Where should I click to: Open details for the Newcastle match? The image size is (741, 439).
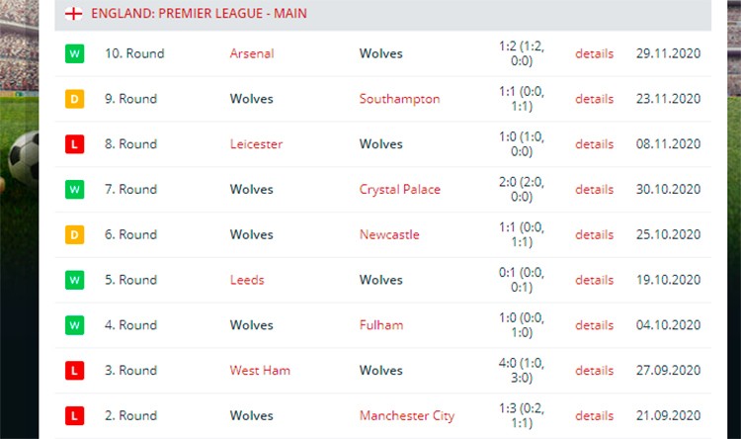[x=594, y=234]
